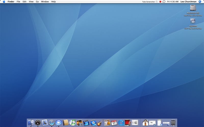Open Photo Booth in the Dock

128,123
